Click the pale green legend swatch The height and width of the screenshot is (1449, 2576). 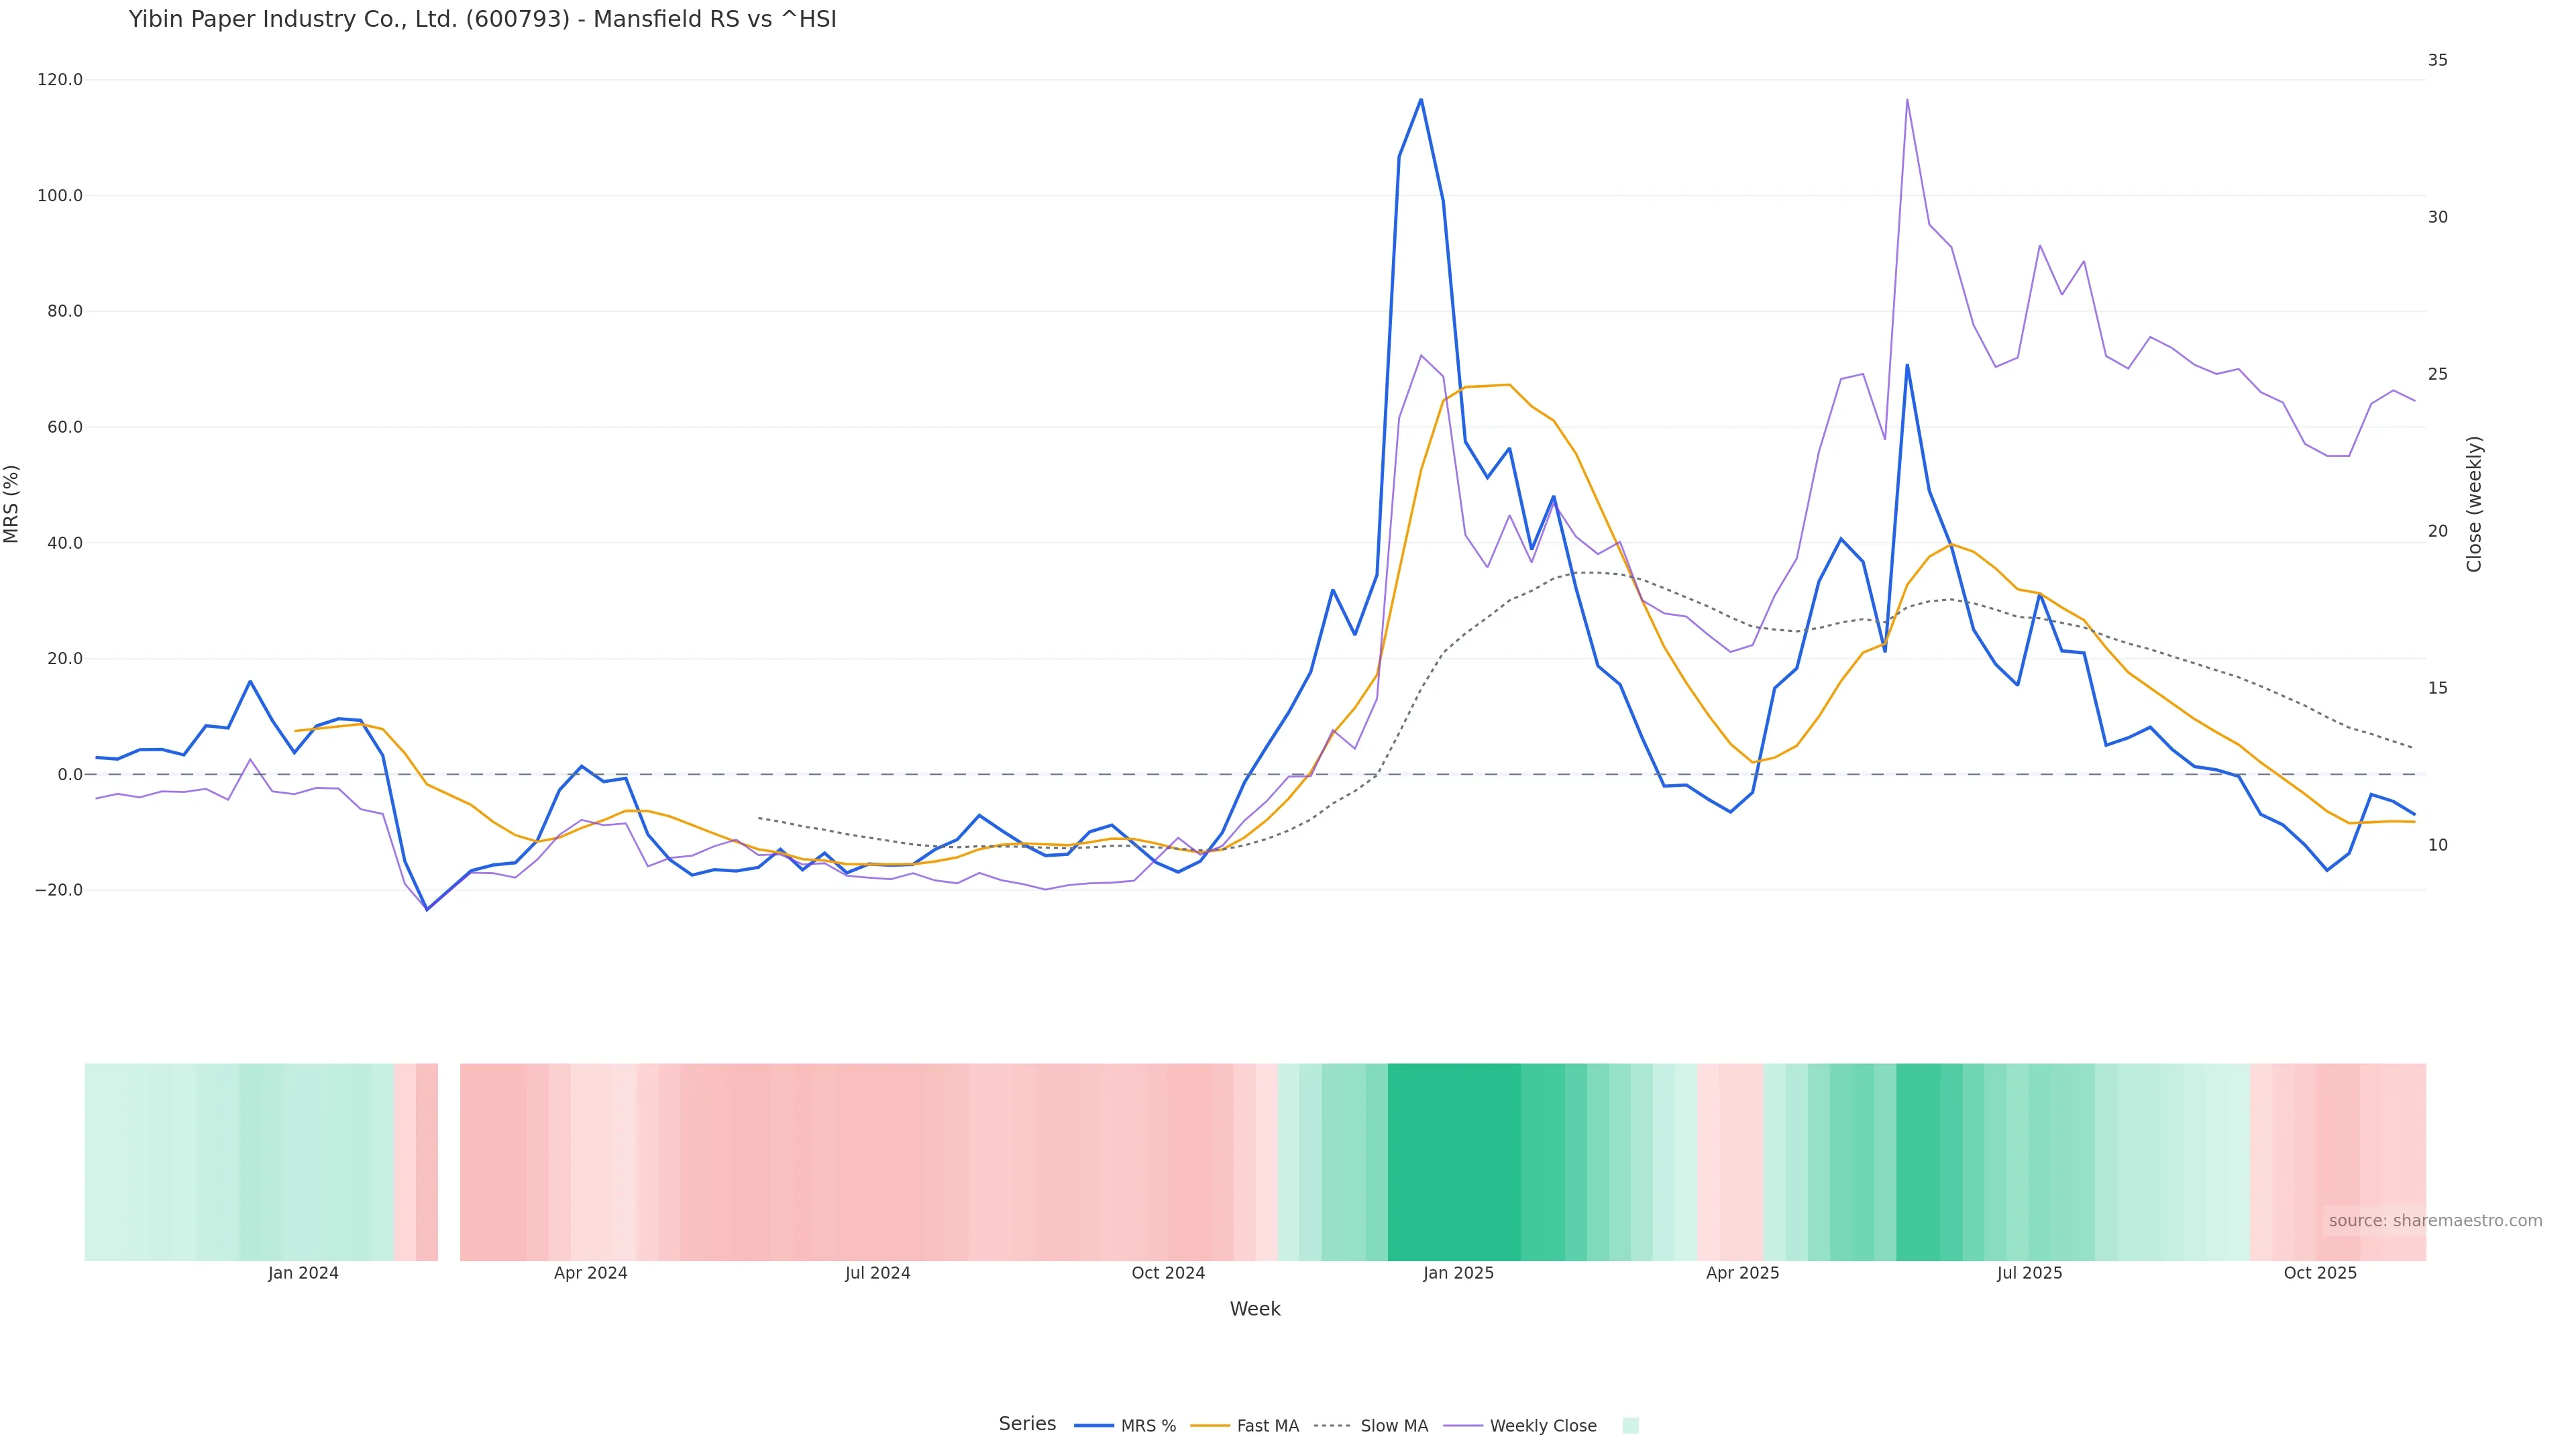pos(1630,1426)
